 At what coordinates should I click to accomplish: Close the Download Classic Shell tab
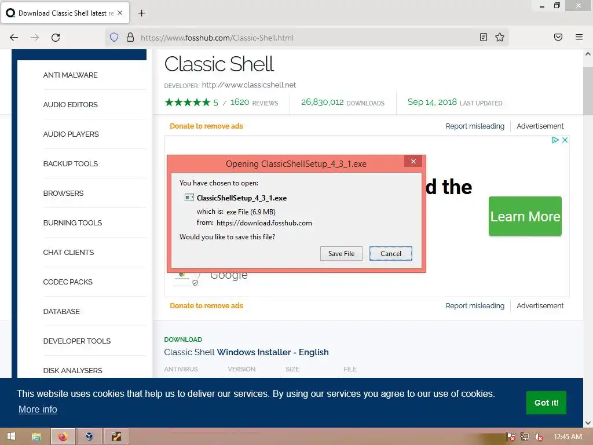[120, 13]
